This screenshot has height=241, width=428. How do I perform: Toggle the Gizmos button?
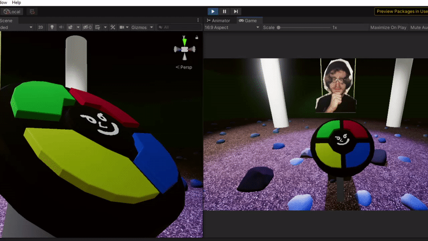click(139, 27)
